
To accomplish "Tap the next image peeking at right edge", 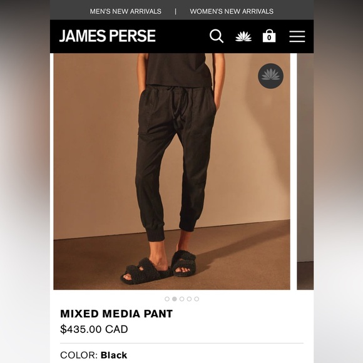I will 305,171.
